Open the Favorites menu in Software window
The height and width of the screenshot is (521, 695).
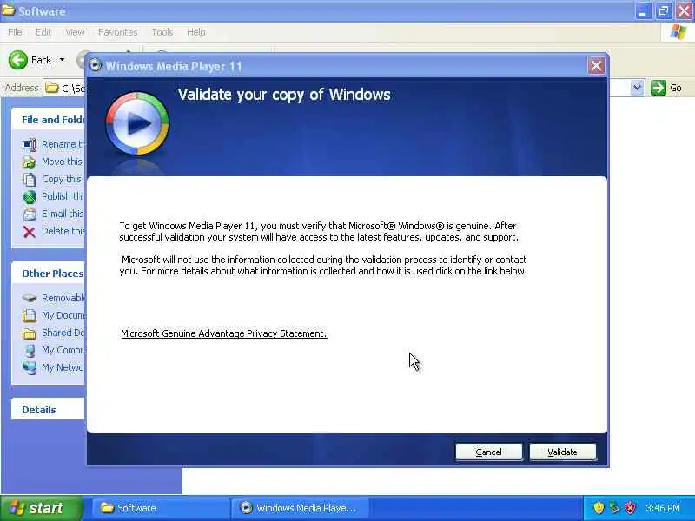(x=117, y=32)
